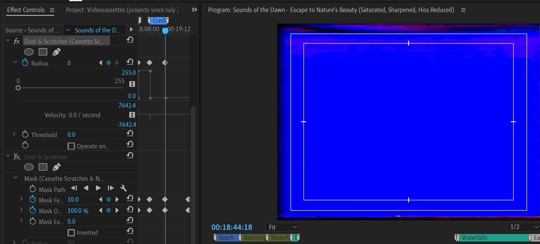Expand the Threshold property
This screenshot has width=540, height=244.
[14, 134]
